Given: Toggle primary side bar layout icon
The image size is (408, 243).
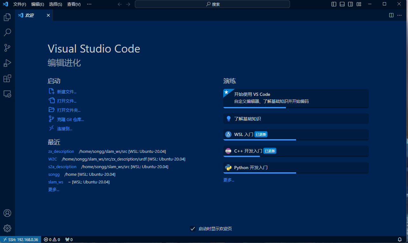Looking at the screenshot, I should tap(334, 4).
